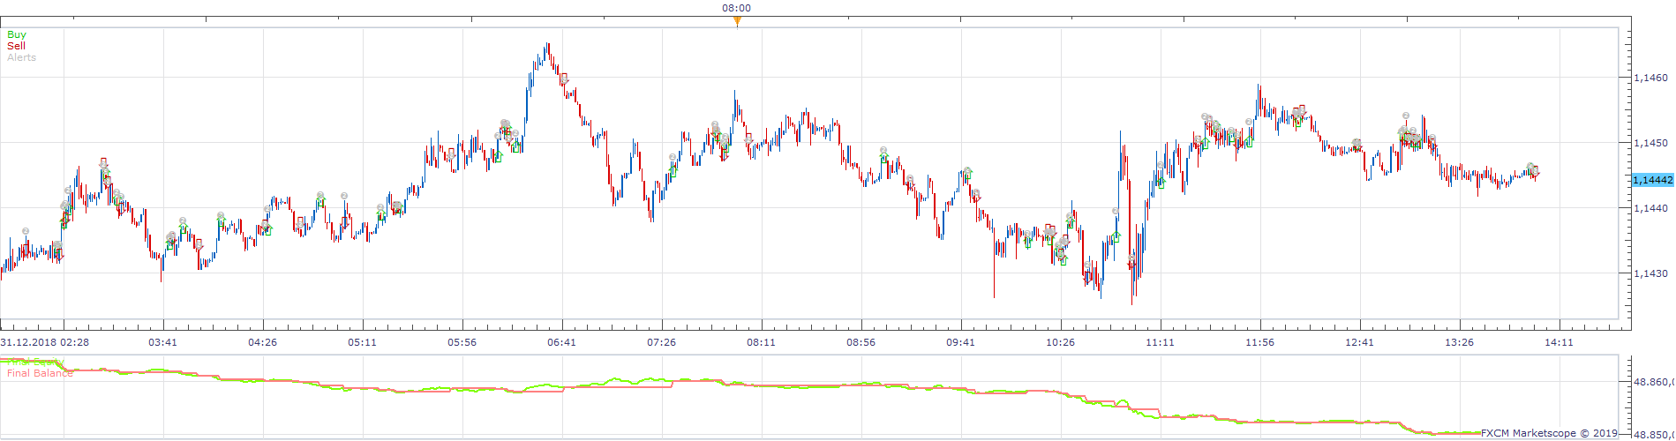
Task: Click the 48.860 equity axis value
Action: 1654,382
